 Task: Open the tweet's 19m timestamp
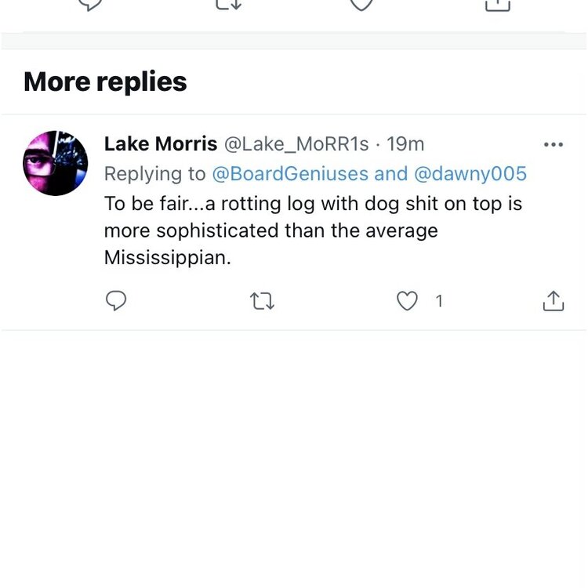[x=405, y=144]
